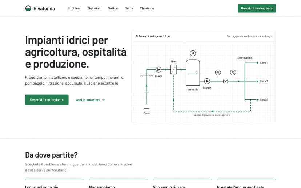
Task: Click the Acque di processo, da recuperare label
Action: (212, 115)
